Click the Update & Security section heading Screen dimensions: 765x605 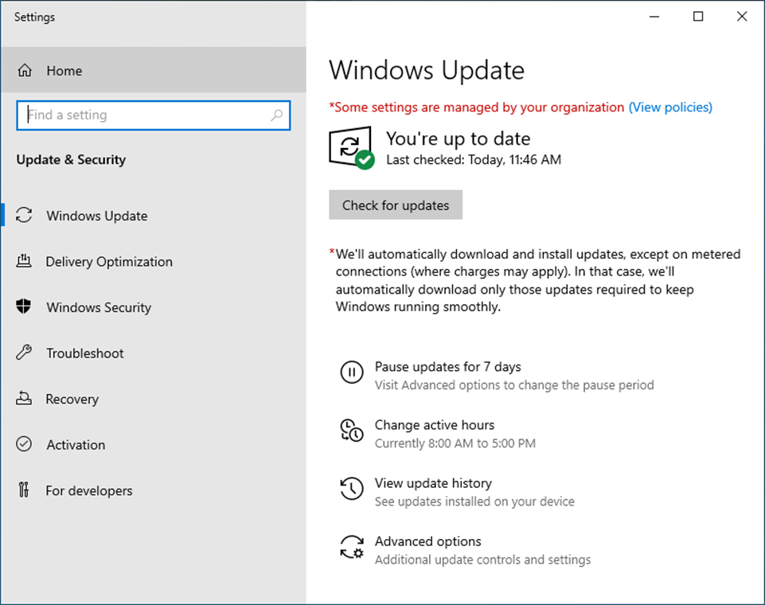pos(71,160)
